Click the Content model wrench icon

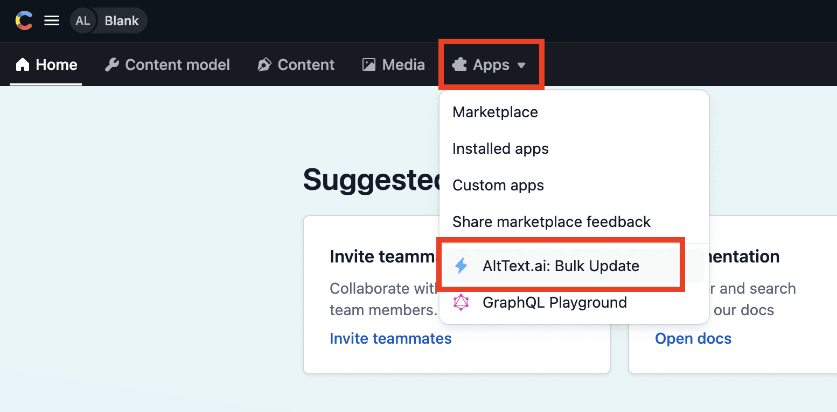tap(112, 65)
